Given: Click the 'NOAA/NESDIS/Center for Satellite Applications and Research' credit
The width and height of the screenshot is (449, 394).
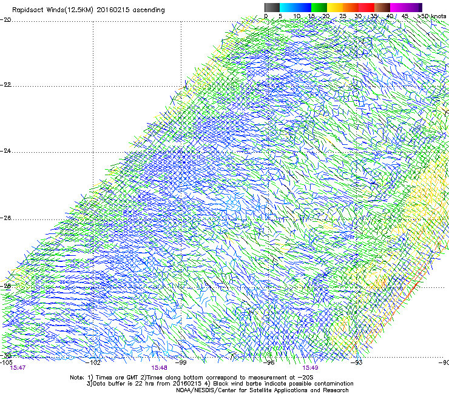Looking at the screenshot, I should tap(262, 390).
